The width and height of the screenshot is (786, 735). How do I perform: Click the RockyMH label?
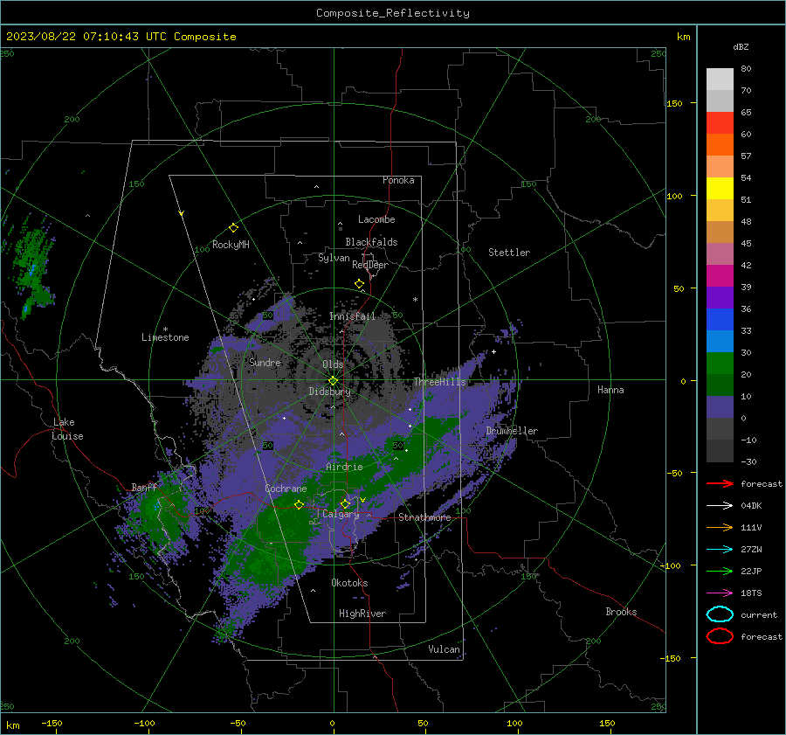click(231, 245)
